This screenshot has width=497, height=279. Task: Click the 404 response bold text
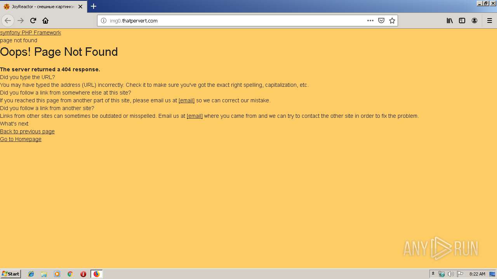[x=50, y=69]
